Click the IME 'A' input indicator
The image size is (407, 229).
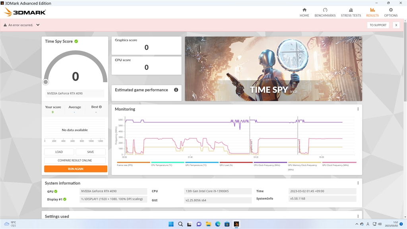[368, 224]
